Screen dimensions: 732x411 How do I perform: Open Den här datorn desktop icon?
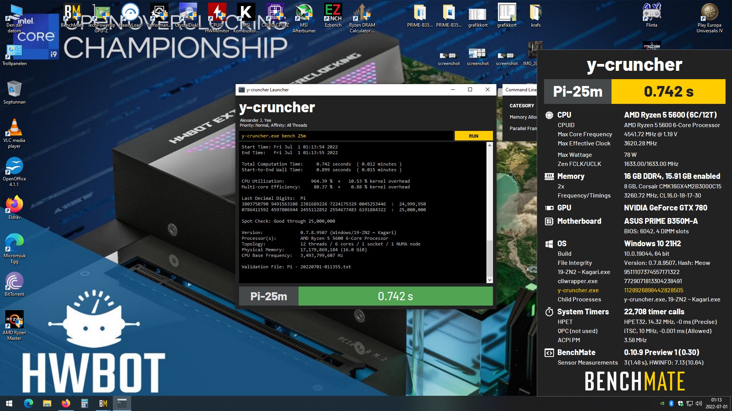(14, 18)
